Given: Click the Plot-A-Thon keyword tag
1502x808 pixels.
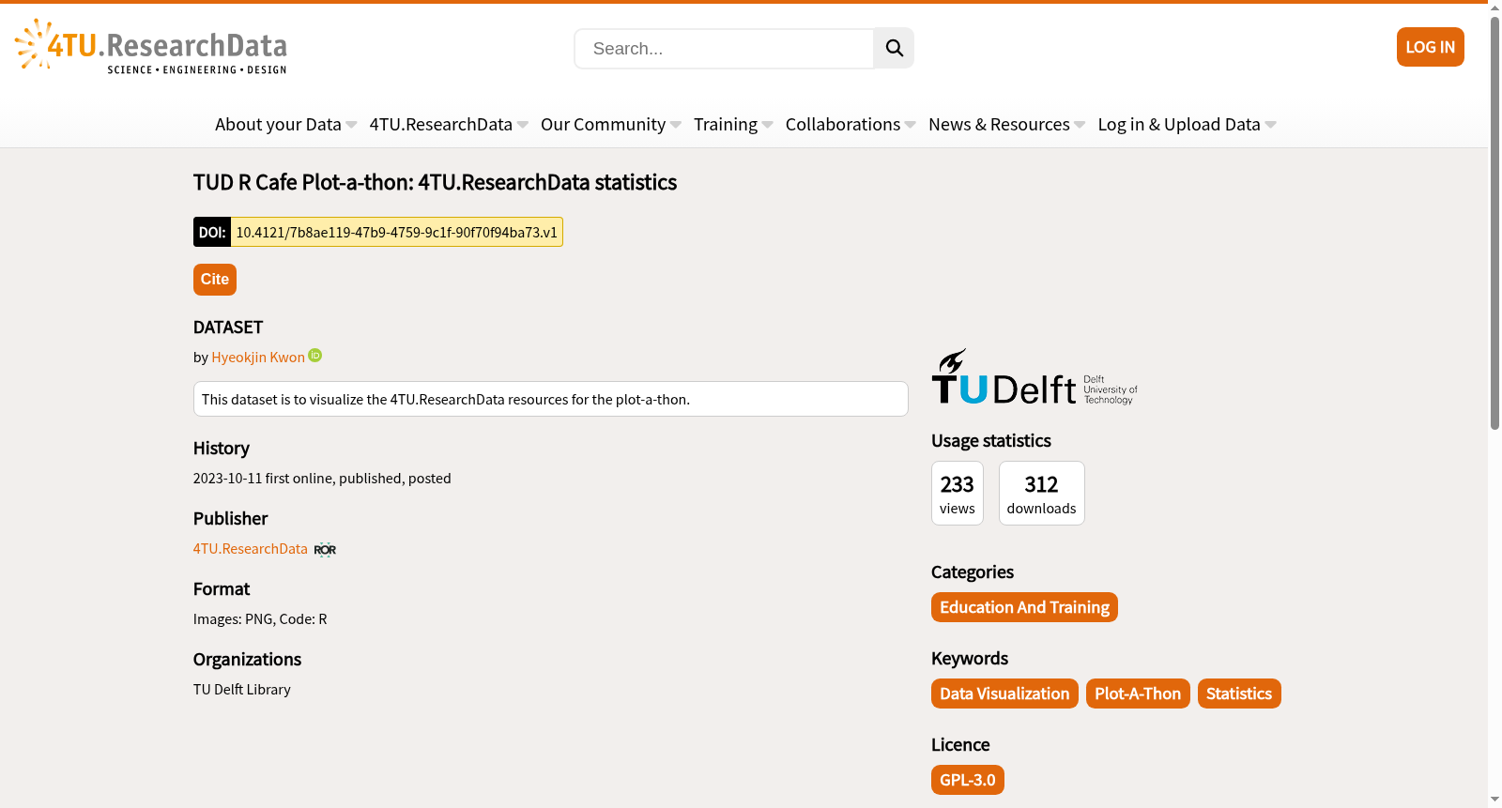Looking at the screenshot, I should pyautogui.click(x=1138, y=694).
